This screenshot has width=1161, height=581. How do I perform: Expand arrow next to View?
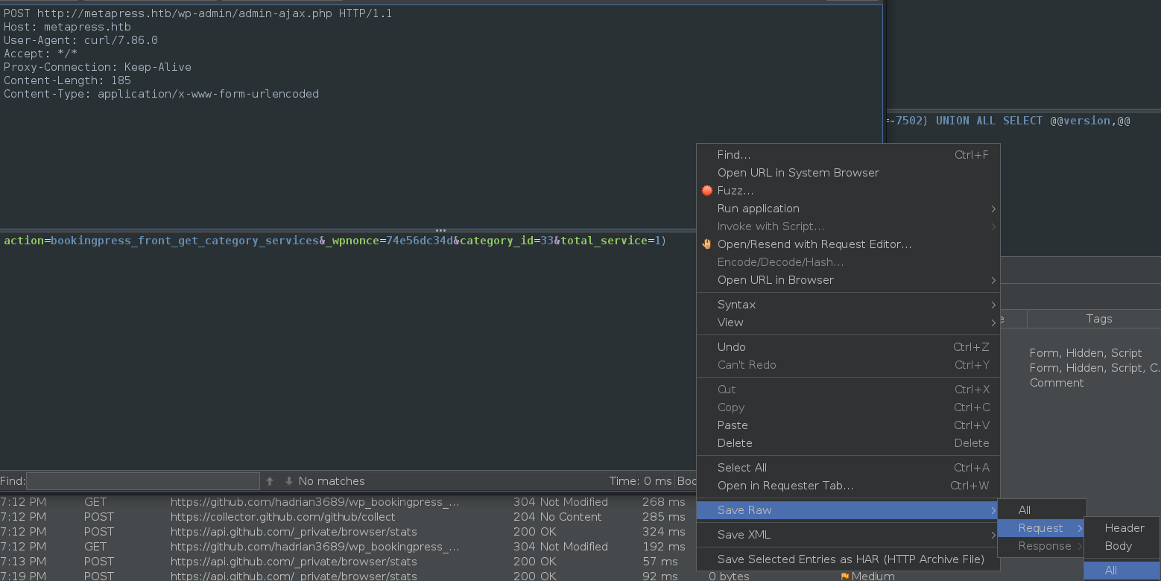(x=993, y=323)
